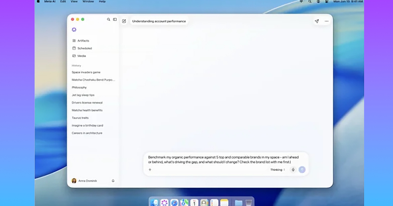Click the menu bar icon left of the date
The width and height of the screenshot is (393, 206).
pos(327,2)
